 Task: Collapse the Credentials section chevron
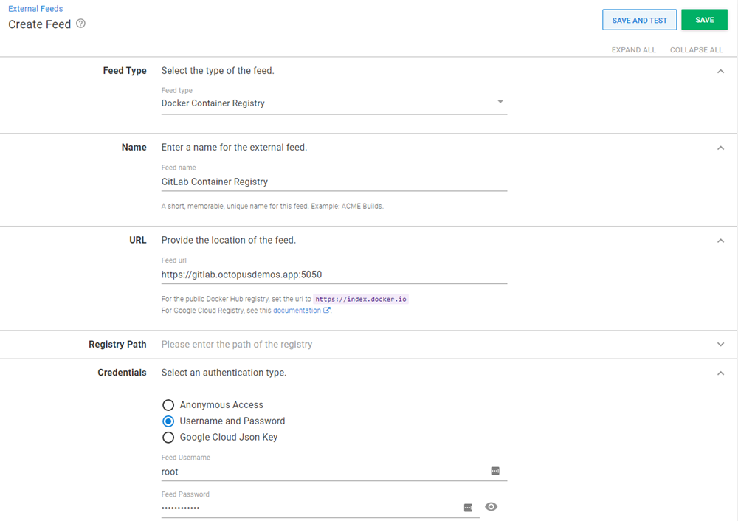coord(721,373)
